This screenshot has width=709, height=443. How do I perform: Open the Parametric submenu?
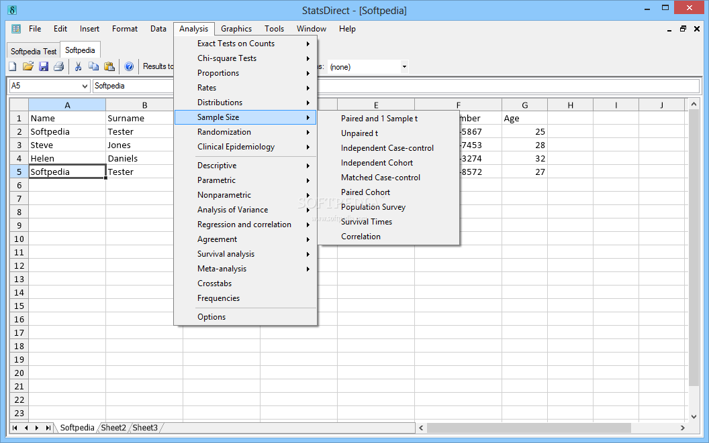(x=246, y=180)
